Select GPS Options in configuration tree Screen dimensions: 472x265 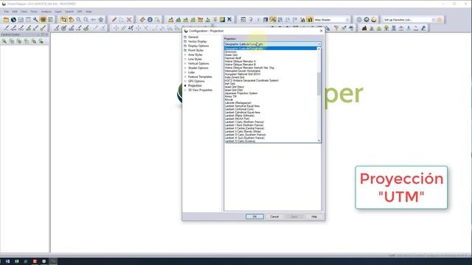click(x=196, y=81)
